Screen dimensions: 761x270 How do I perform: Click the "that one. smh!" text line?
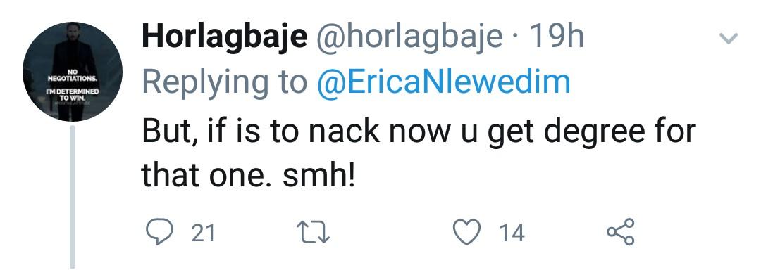(249, 175)
